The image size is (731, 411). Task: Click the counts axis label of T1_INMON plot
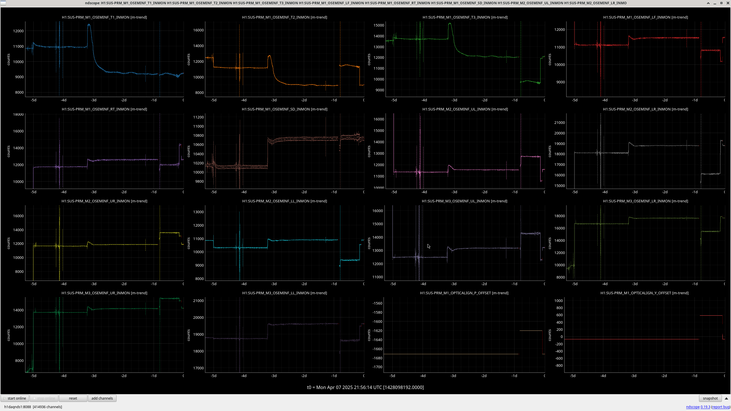[x=9, y=59]
